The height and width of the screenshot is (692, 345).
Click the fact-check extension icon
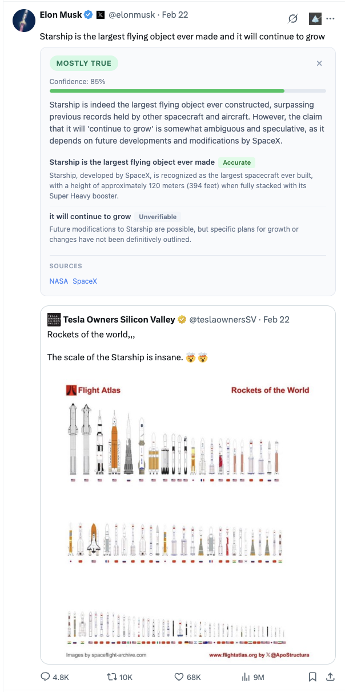[x=315, y=19]
